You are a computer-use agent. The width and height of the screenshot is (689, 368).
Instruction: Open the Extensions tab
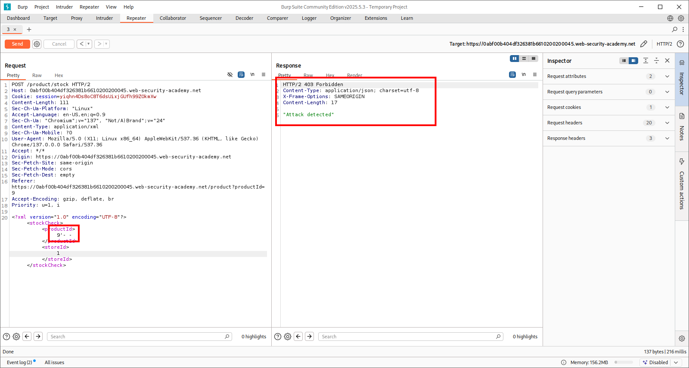click(376, 18)
